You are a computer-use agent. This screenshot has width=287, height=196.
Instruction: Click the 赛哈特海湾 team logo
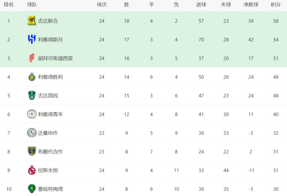pyautogui.click(x=31, y=189)
